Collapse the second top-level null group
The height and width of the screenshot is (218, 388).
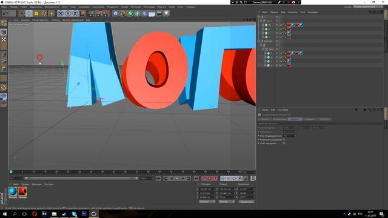[259, 41]
